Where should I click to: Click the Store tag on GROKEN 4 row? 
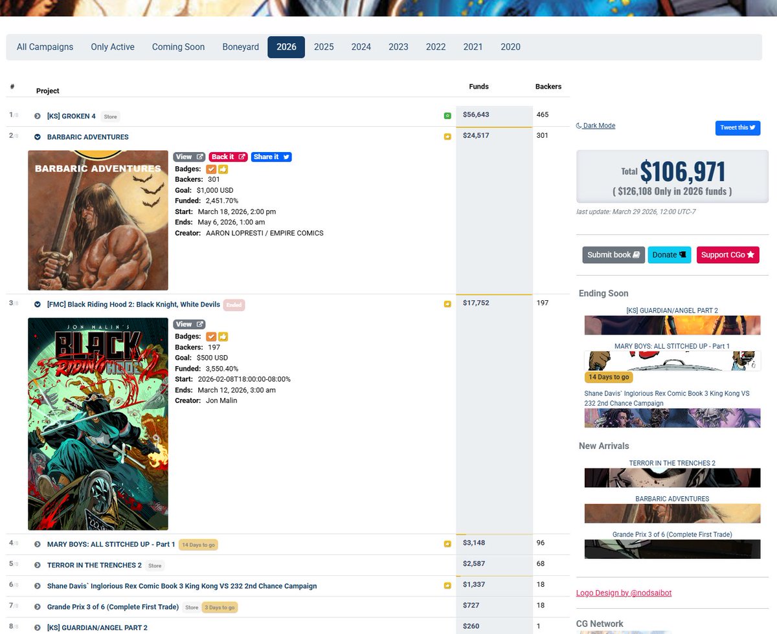point(110,116)
